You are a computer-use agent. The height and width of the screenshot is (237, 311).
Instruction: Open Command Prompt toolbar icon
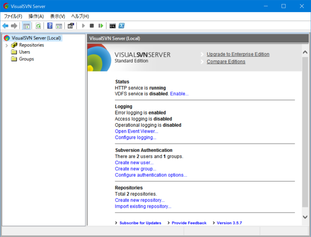click(x=112, y=26)
